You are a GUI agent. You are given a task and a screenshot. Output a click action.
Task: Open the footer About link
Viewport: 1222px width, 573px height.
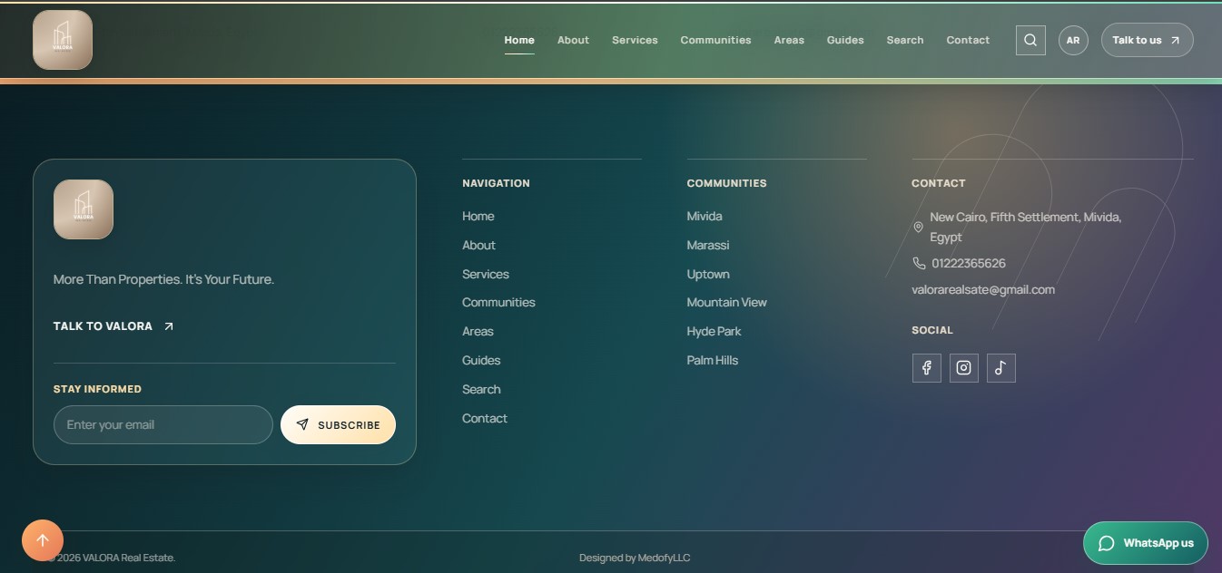[478, 245]
